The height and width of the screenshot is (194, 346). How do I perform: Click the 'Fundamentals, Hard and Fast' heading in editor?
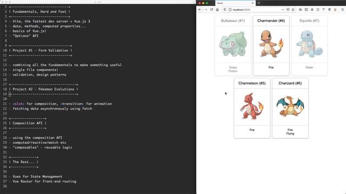click(x=40, y=11)
